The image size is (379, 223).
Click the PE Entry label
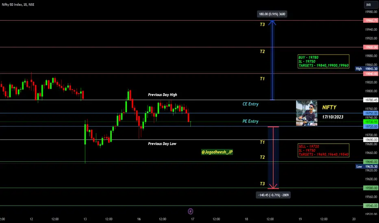coord(250,121)
